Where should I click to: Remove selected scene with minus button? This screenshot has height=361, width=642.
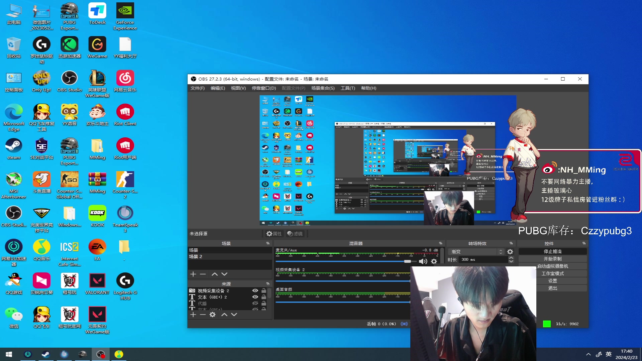coord(203,274)
